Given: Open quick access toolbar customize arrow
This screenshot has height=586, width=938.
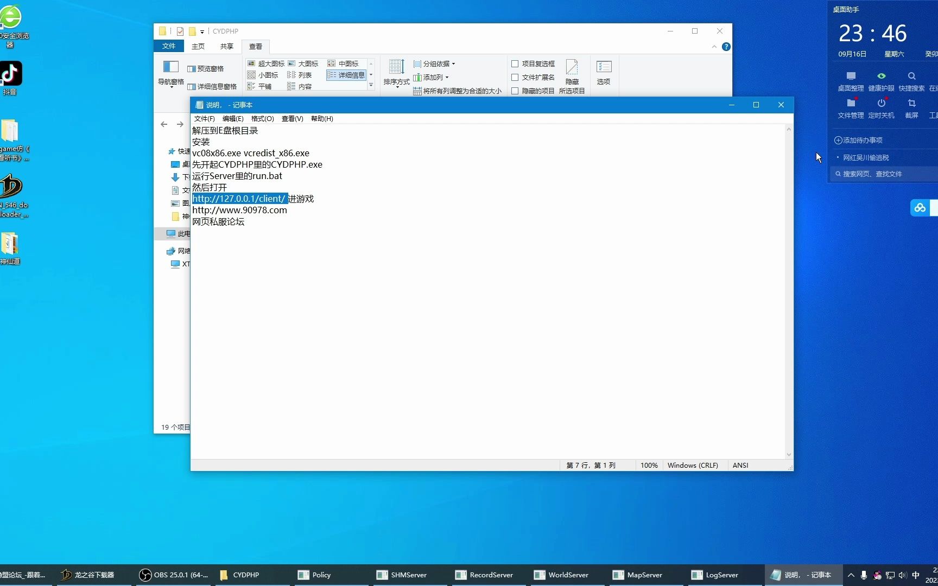Looking at the screenshot, I should click(x=202, y=31).
